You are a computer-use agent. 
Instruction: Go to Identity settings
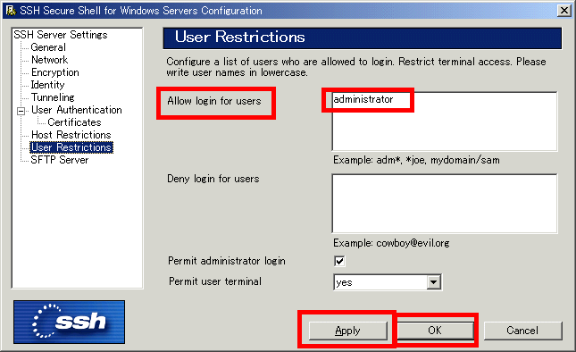tap(47, 85)
